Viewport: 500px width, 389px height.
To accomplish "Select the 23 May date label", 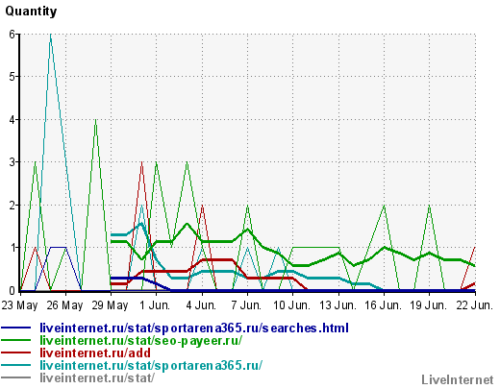I will pos(19,305).
